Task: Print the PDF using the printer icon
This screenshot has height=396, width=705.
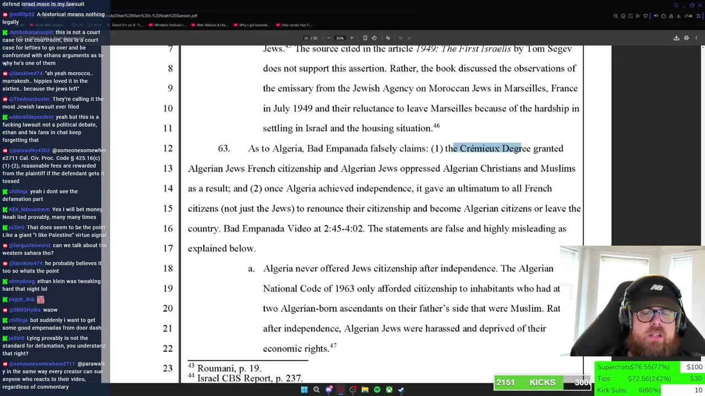Action: (x=686, y=38)
